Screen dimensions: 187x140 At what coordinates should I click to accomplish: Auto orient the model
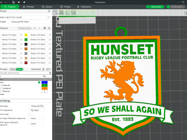click(67, 12)
